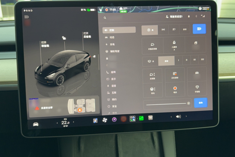Tap the speaker volume icon
The width and height of the screenshot is (235, 157).
click(178, 116)
